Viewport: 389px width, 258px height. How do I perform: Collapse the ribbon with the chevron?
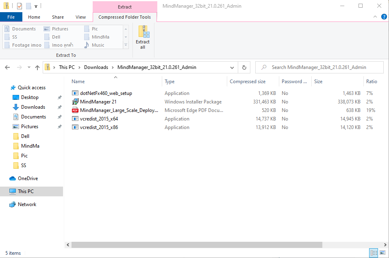click(375, 17)
